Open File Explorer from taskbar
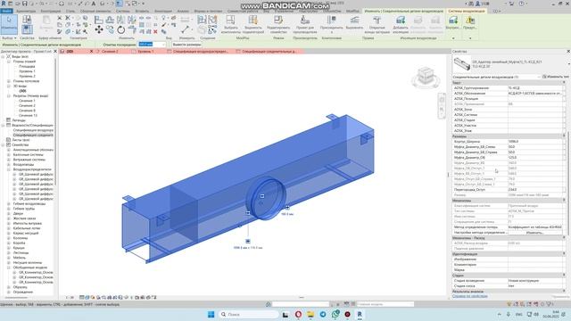571x321 pixels. (x=310, y=314)
